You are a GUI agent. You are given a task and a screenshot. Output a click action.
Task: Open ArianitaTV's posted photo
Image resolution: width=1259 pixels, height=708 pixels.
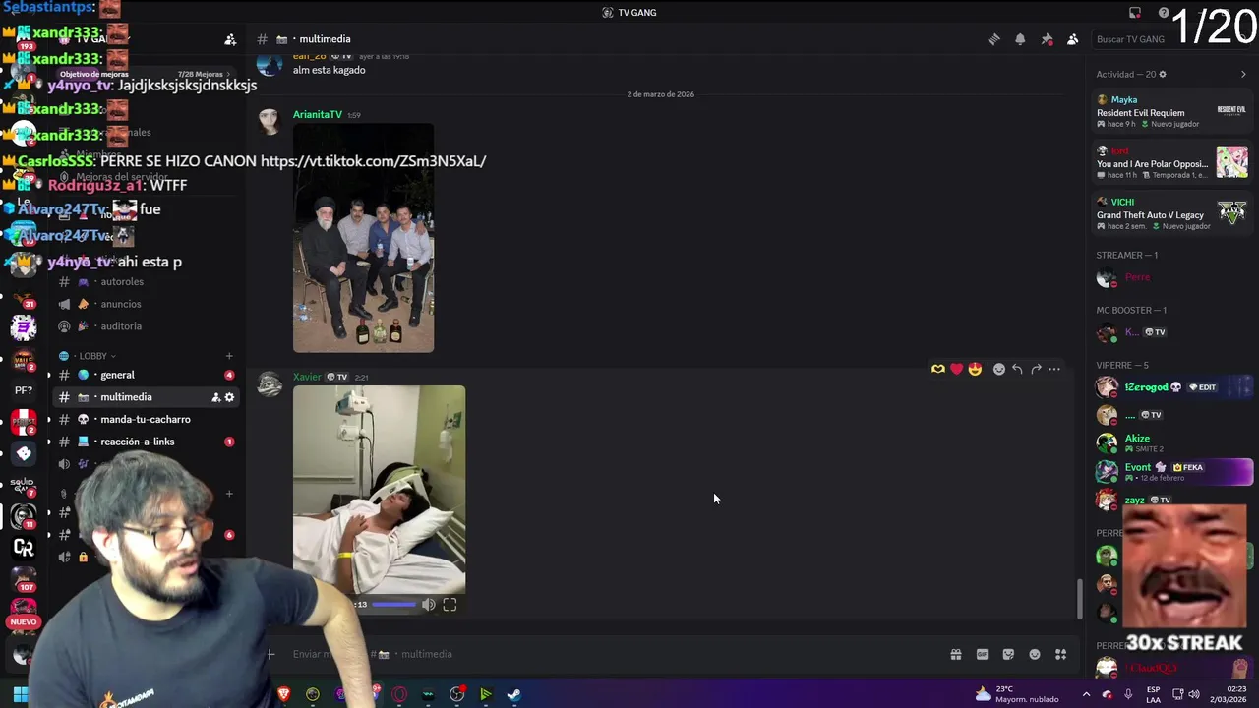click(363, 238)
